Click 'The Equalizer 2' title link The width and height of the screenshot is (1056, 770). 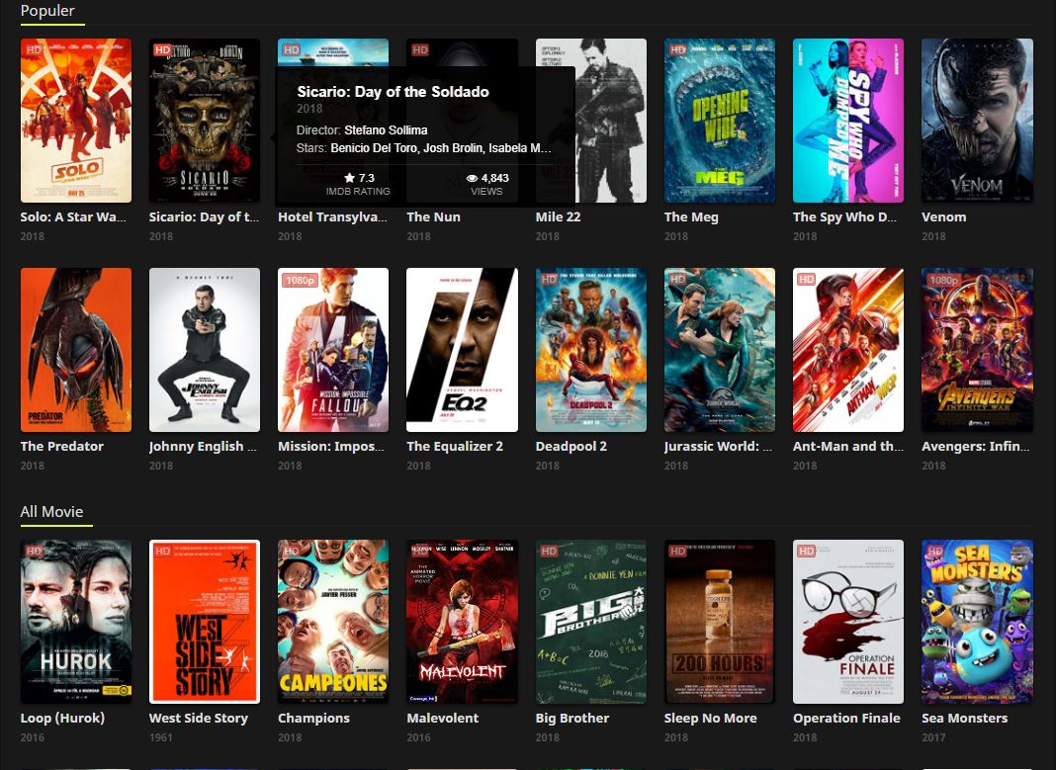click(455, 446)
